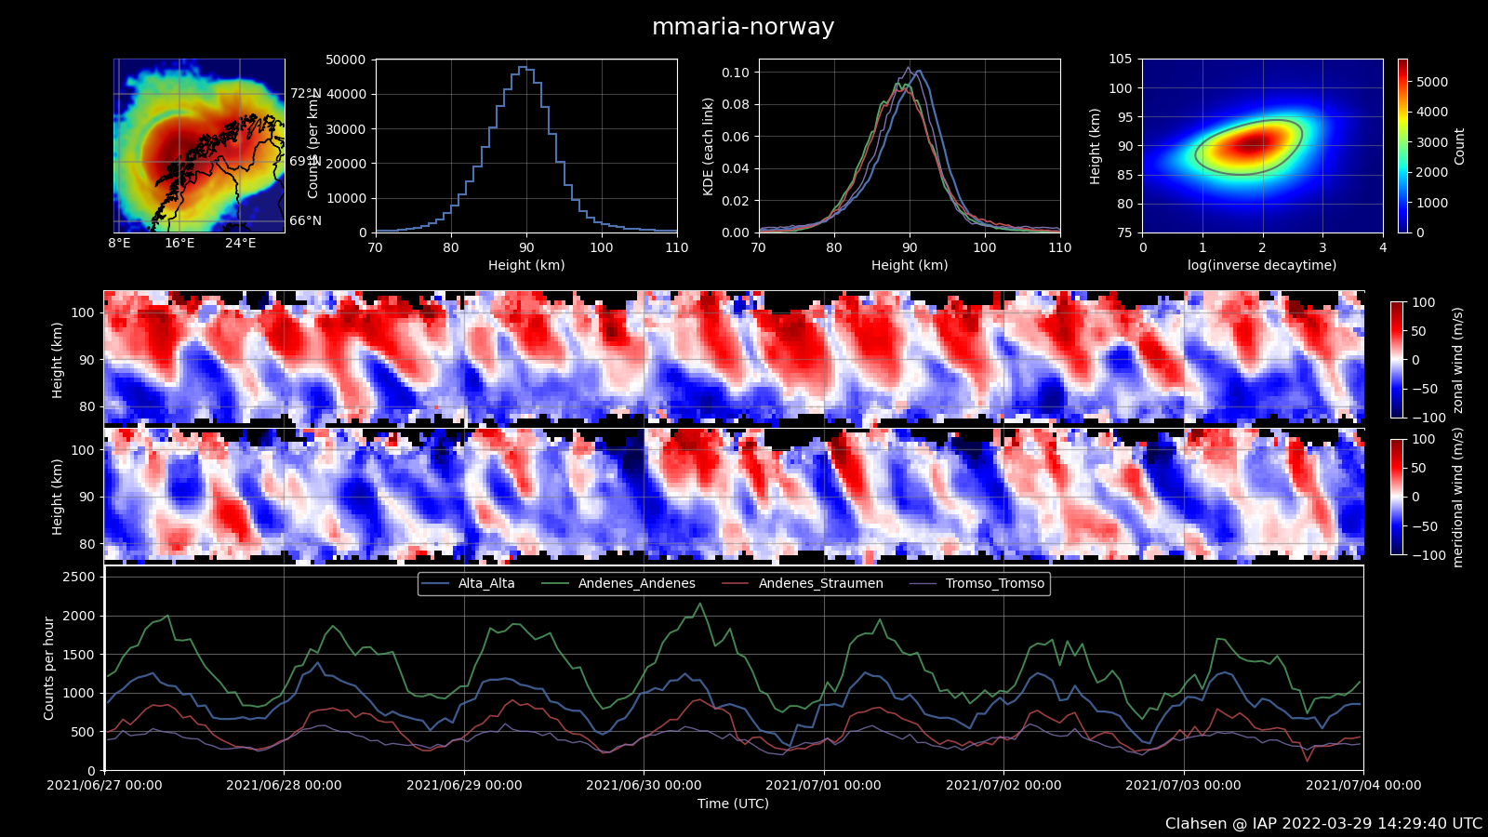Click the 2021/07/02 00:00 time tick label
1488x837 pixels.
click(1003, 785)
